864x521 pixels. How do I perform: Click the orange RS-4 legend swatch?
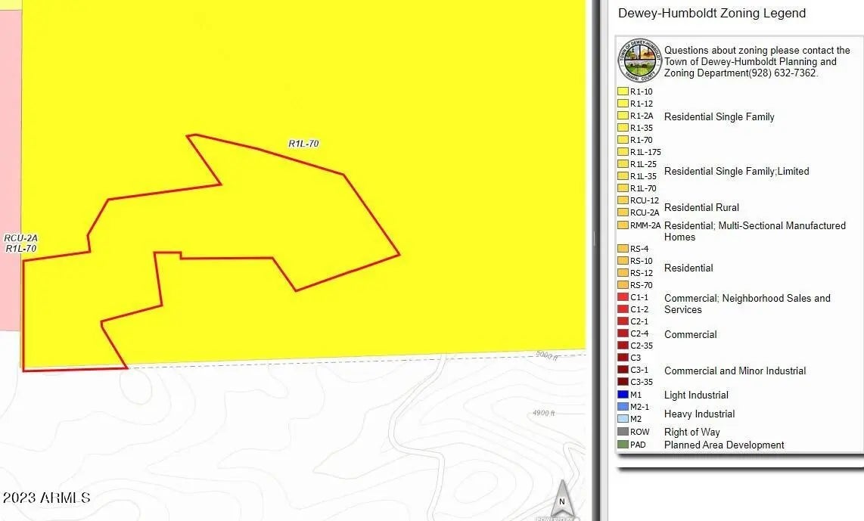coord(623,249)
